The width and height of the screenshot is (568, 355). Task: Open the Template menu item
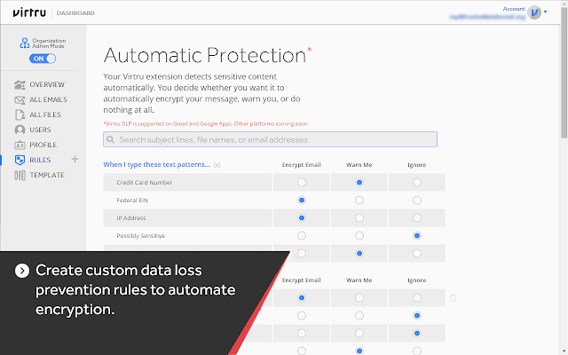47,175
